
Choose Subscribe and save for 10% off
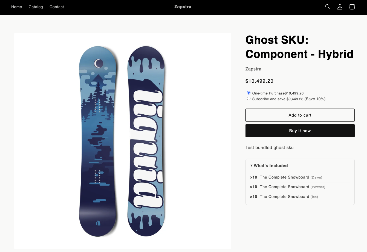248,98
